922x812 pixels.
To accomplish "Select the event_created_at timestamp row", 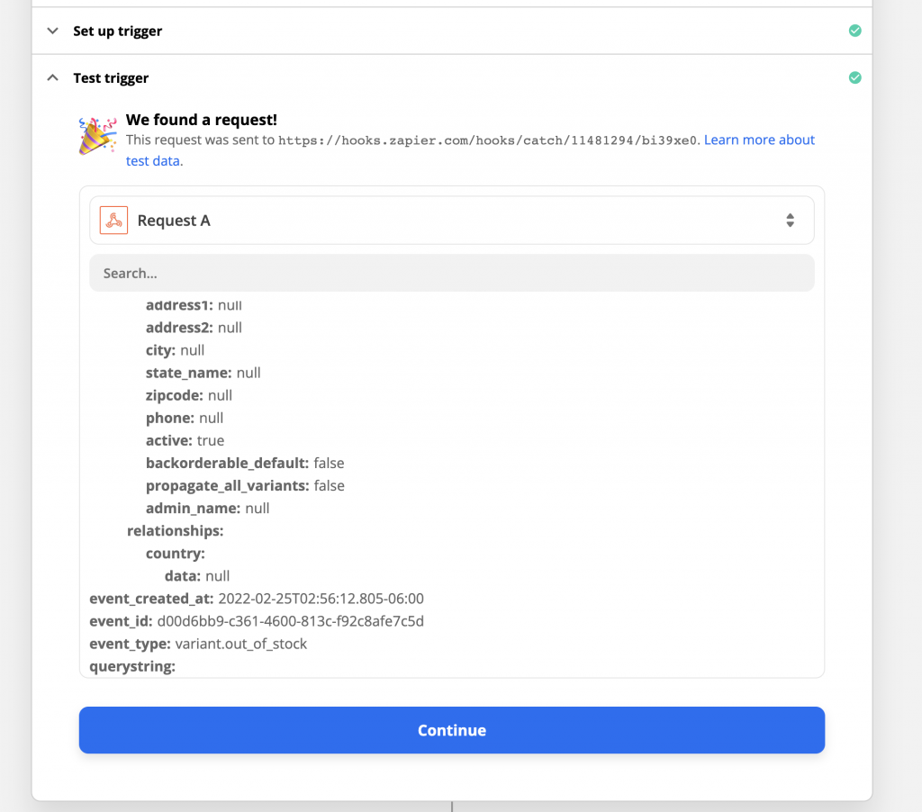I will pos(257,599).
